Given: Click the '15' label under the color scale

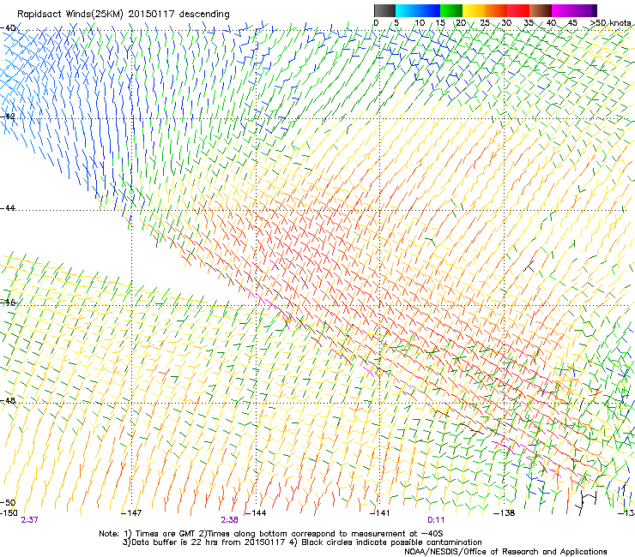Looking at the screenshot, I should click(x=440, y=23).
